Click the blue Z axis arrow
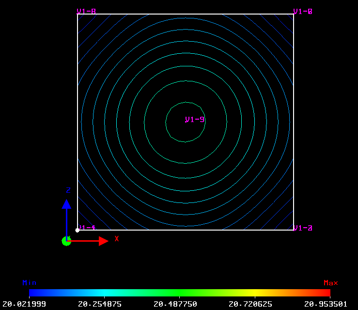This screenshot has height=310, width=358. (66, 204)
